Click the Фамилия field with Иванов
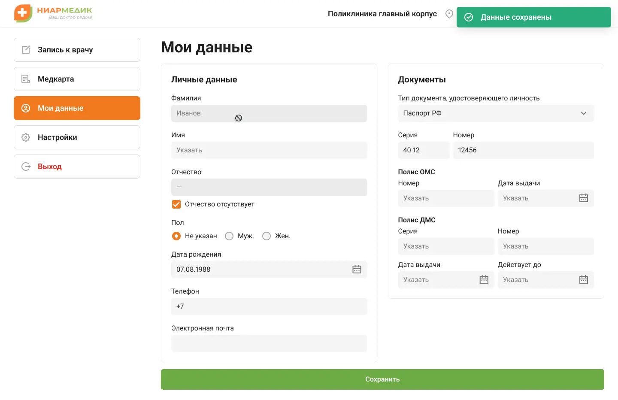Image resolution: width=618 pixels, height=400 pixels. point(269,113)
